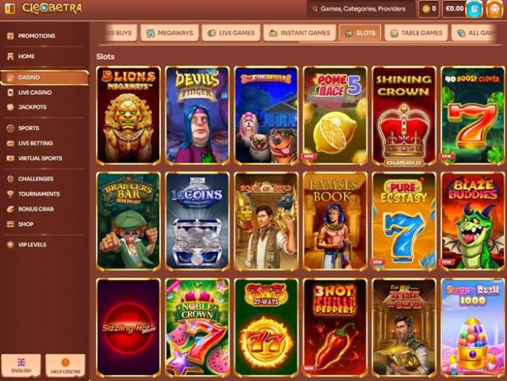This screenshot has height=381, width=507.
Task: Switch to the Table Games tab
Action: [x=416, y=33]
